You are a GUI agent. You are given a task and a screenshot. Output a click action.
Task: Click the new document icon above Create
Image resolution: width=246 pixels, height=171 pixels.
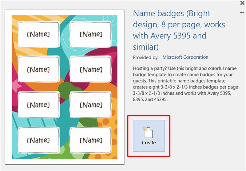149,132
